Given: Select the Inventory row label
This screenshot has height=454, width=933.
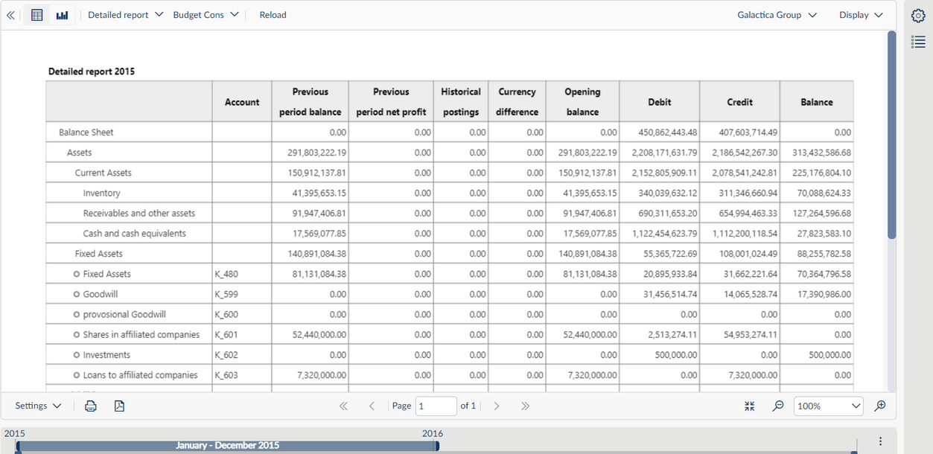Looking at the screenshot, I should (102, 193).
